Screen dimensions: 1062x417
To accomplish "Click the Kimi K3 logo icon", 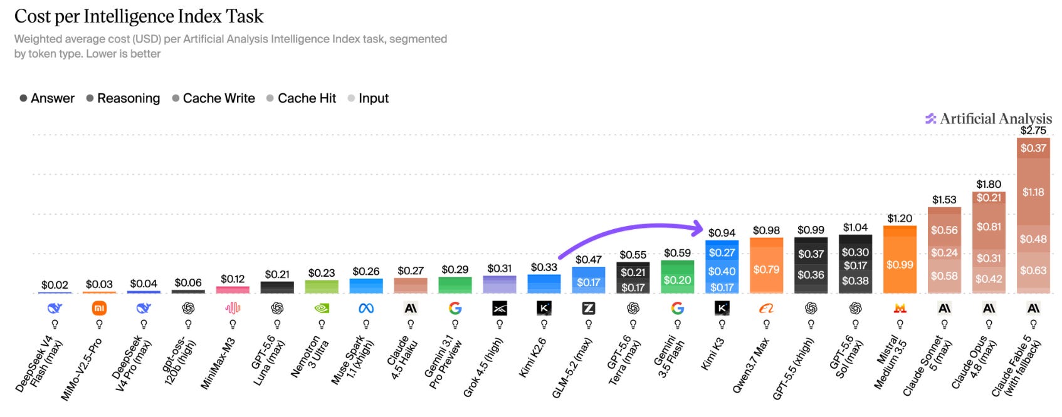I will click(x=722, y=308).
